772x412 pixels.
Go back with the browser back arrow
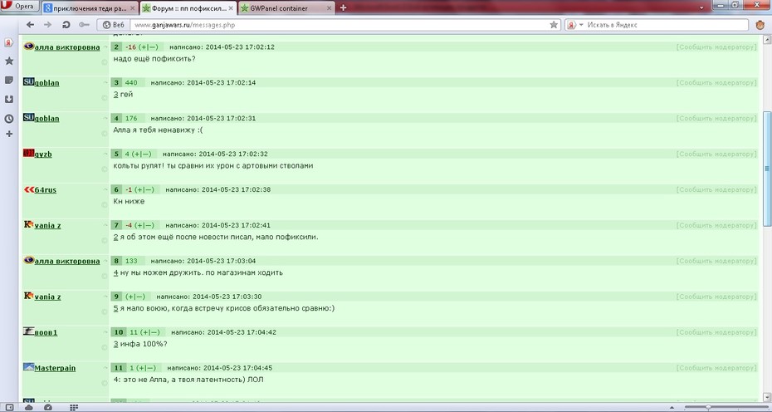pyautogui.click(x=30, y=25)
